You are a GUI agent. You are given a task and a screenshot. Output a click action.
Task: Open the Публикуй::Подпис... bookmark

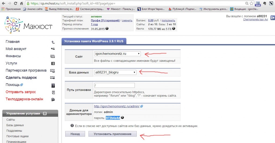(182, 9)
